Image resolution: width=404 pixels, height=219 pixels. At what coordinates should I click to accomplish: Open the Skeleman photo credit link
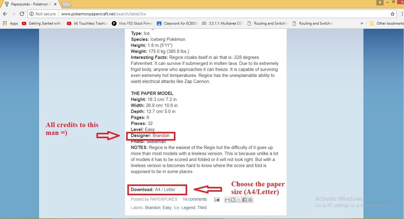click(156, 141)
